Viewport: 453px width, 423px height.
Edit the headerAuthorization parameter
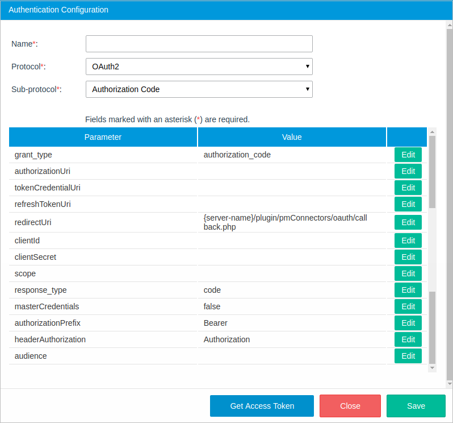(408, 339)
